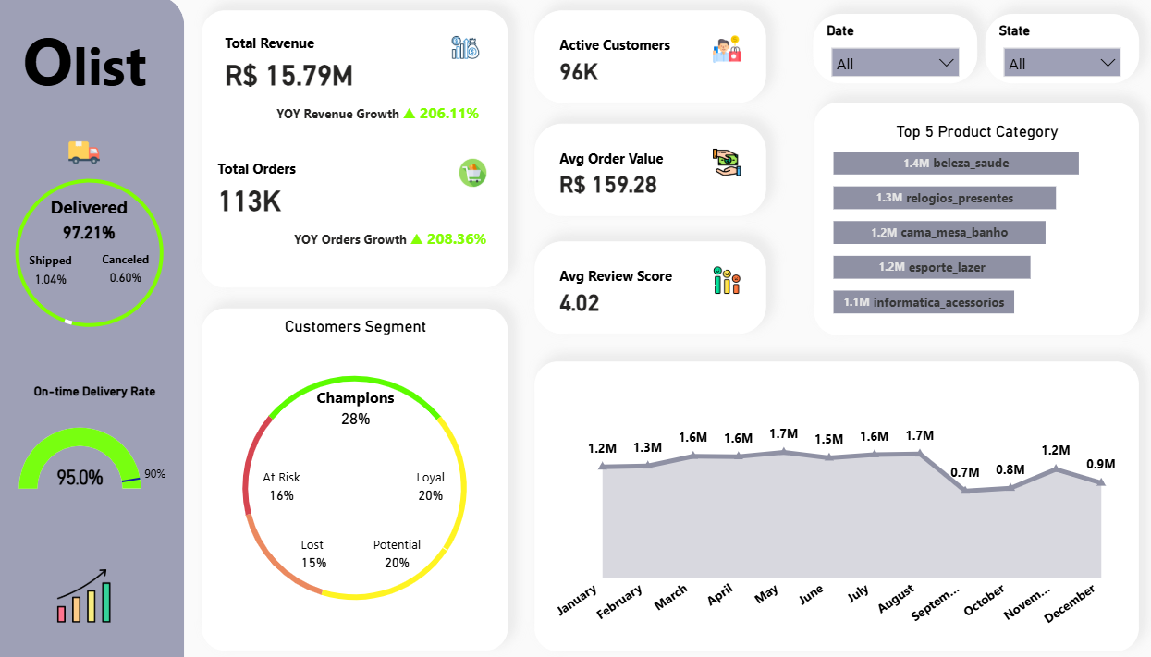The width and height of the screenshot is (1151, 657).
Task: Click the Shipped 1.04% label
Action: (x=50, y=270)
